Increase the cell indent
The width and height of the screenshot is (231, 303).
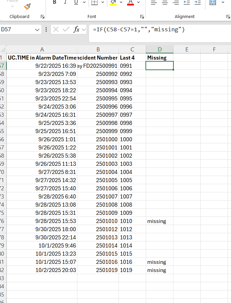(x=197, y=3)
